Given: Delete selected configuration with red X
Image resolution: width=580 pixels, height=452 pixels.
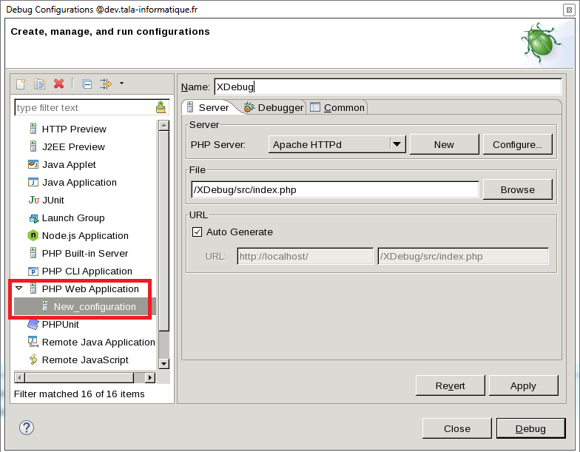Looking at the screenshot, I should click(x=58, y=84).
